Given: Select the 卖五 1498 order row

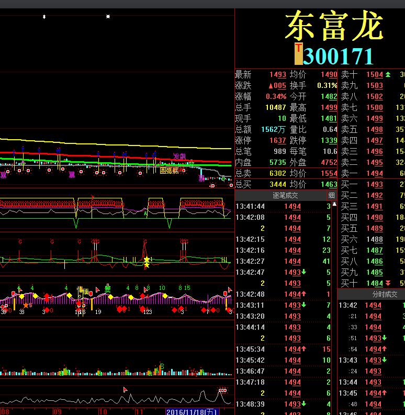Looking at the screenshot, I should click(372, 129).
